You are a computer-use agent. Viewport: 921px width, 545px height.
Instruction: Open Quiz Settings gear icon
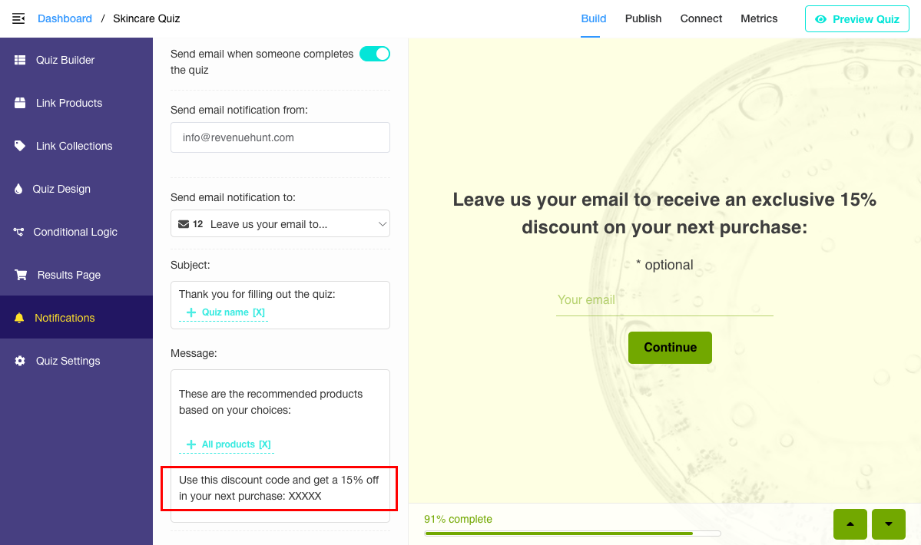click(x=20, y=361)
